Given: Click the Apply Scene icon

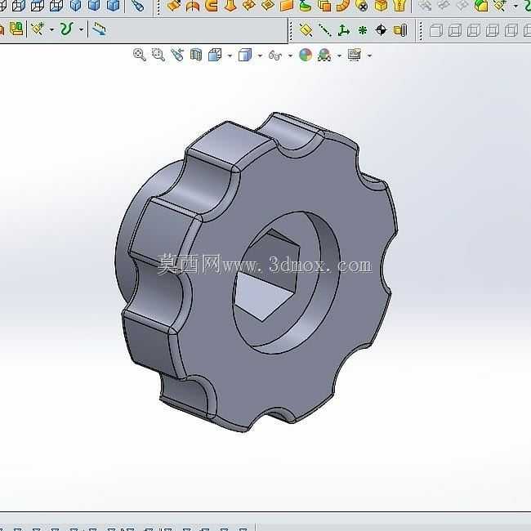Looking at the screenshot, I should (324, 55).
